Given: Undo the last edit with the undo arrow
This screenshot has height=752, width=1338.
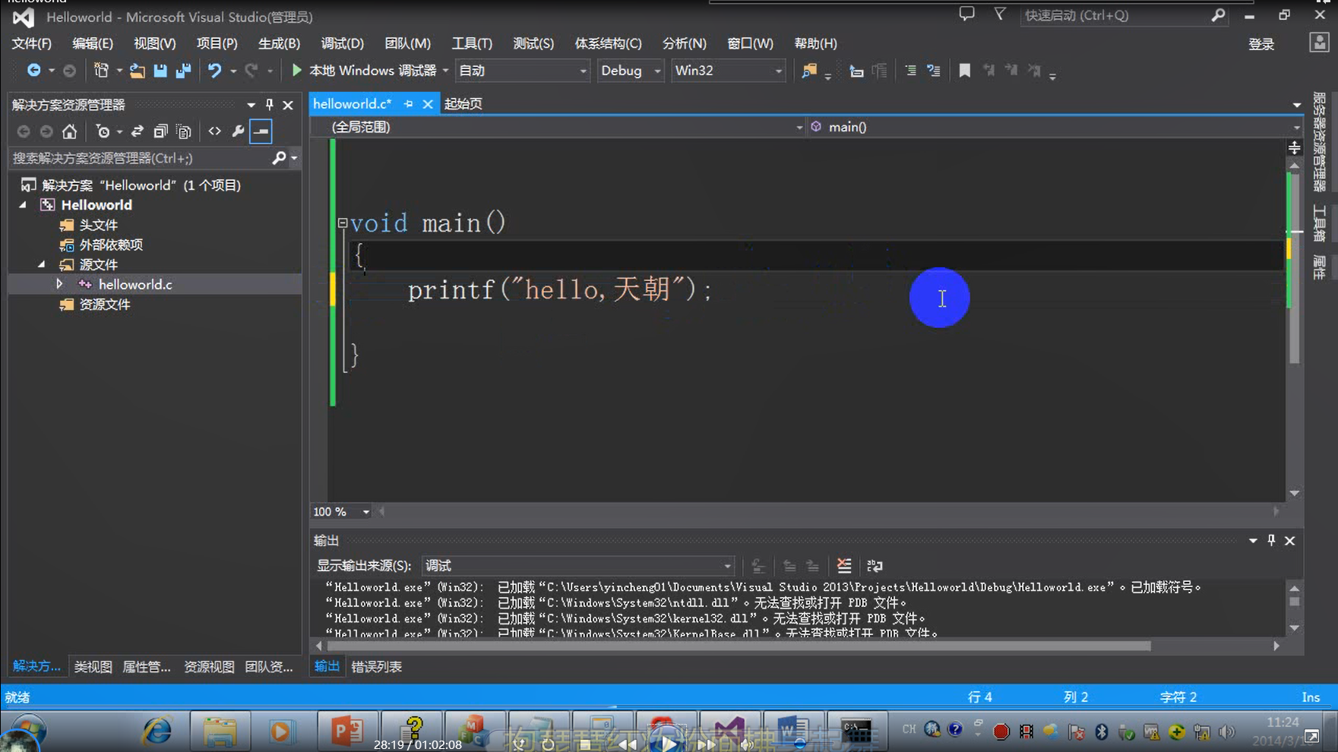Looking at the screenshot, I should tap(214, 71).
